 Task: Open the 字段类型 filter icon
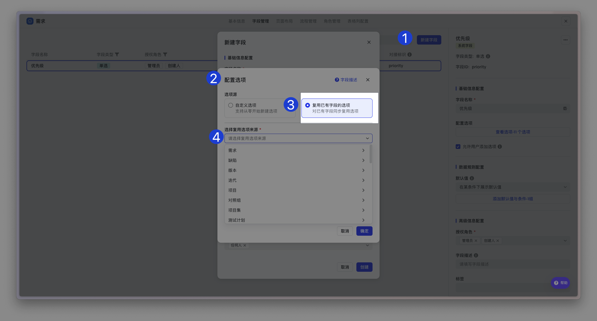(x=117, y=55)
